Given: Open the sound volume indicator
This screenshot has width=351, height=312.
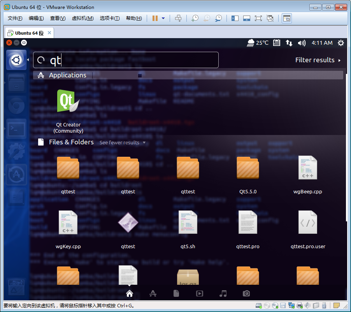Looking at the screenshot, I should pyautogui.click(x=302, y=43).
